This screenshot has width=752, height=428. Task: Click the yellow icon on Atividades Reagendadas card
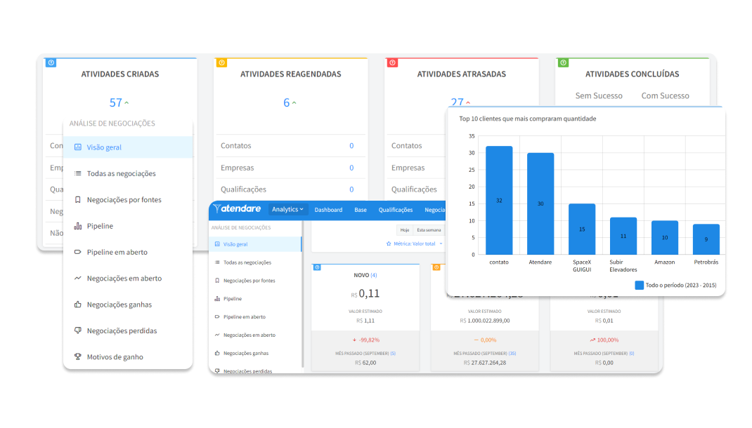(221, 62)
